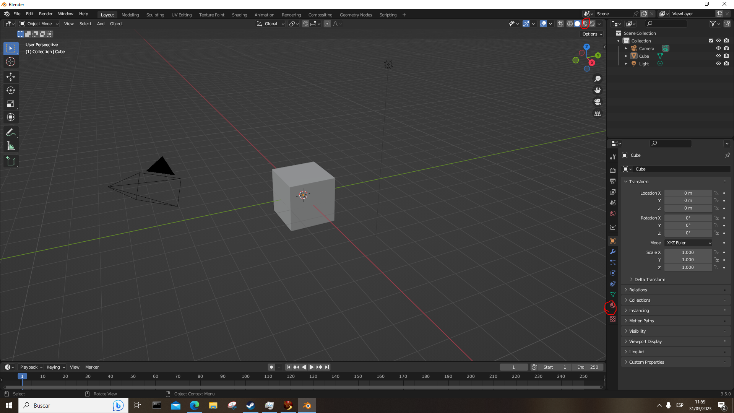Toggle camera view in viewport

(597, 102)
